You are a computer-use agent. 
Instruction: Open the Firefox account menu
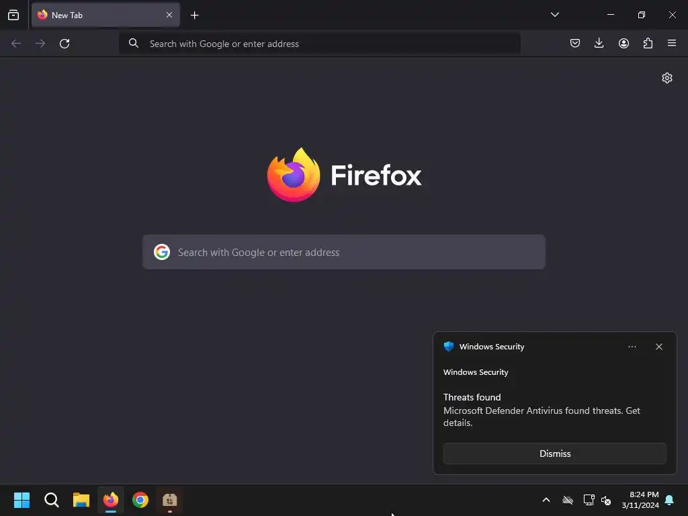click(x=623, y=43)
